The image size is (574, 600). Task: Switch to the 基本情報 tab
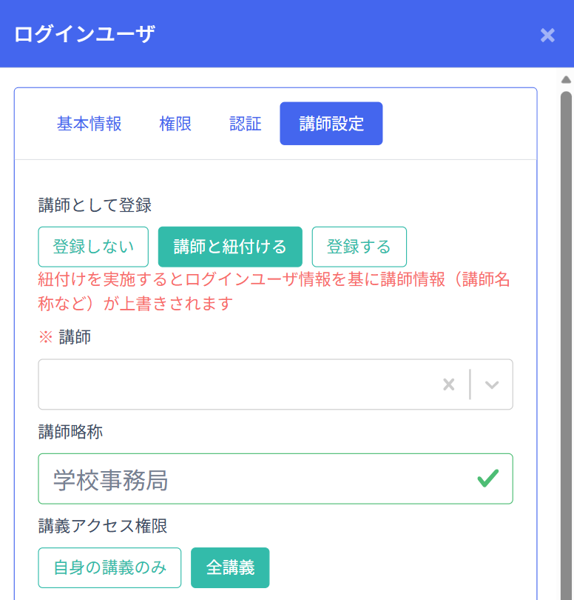[x=89, y=124]
